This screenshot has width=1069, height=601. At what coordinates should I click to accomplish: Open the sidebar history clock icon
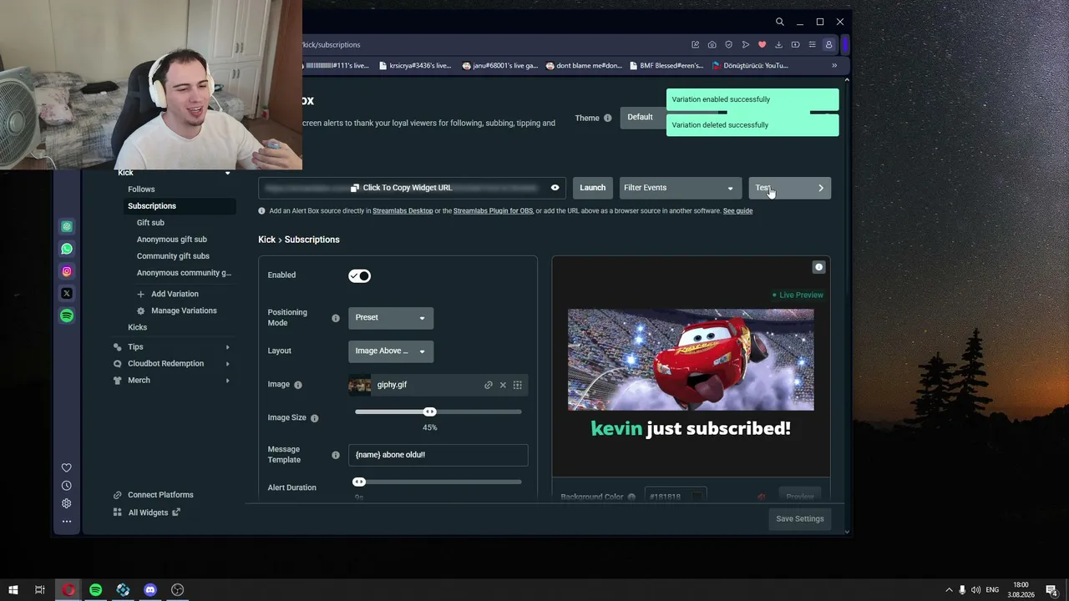[67, 486]
